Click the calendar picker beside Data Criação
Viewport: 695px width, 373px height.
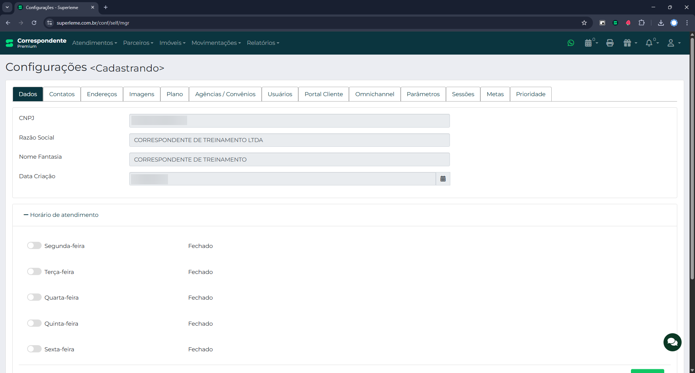(443, 179)
